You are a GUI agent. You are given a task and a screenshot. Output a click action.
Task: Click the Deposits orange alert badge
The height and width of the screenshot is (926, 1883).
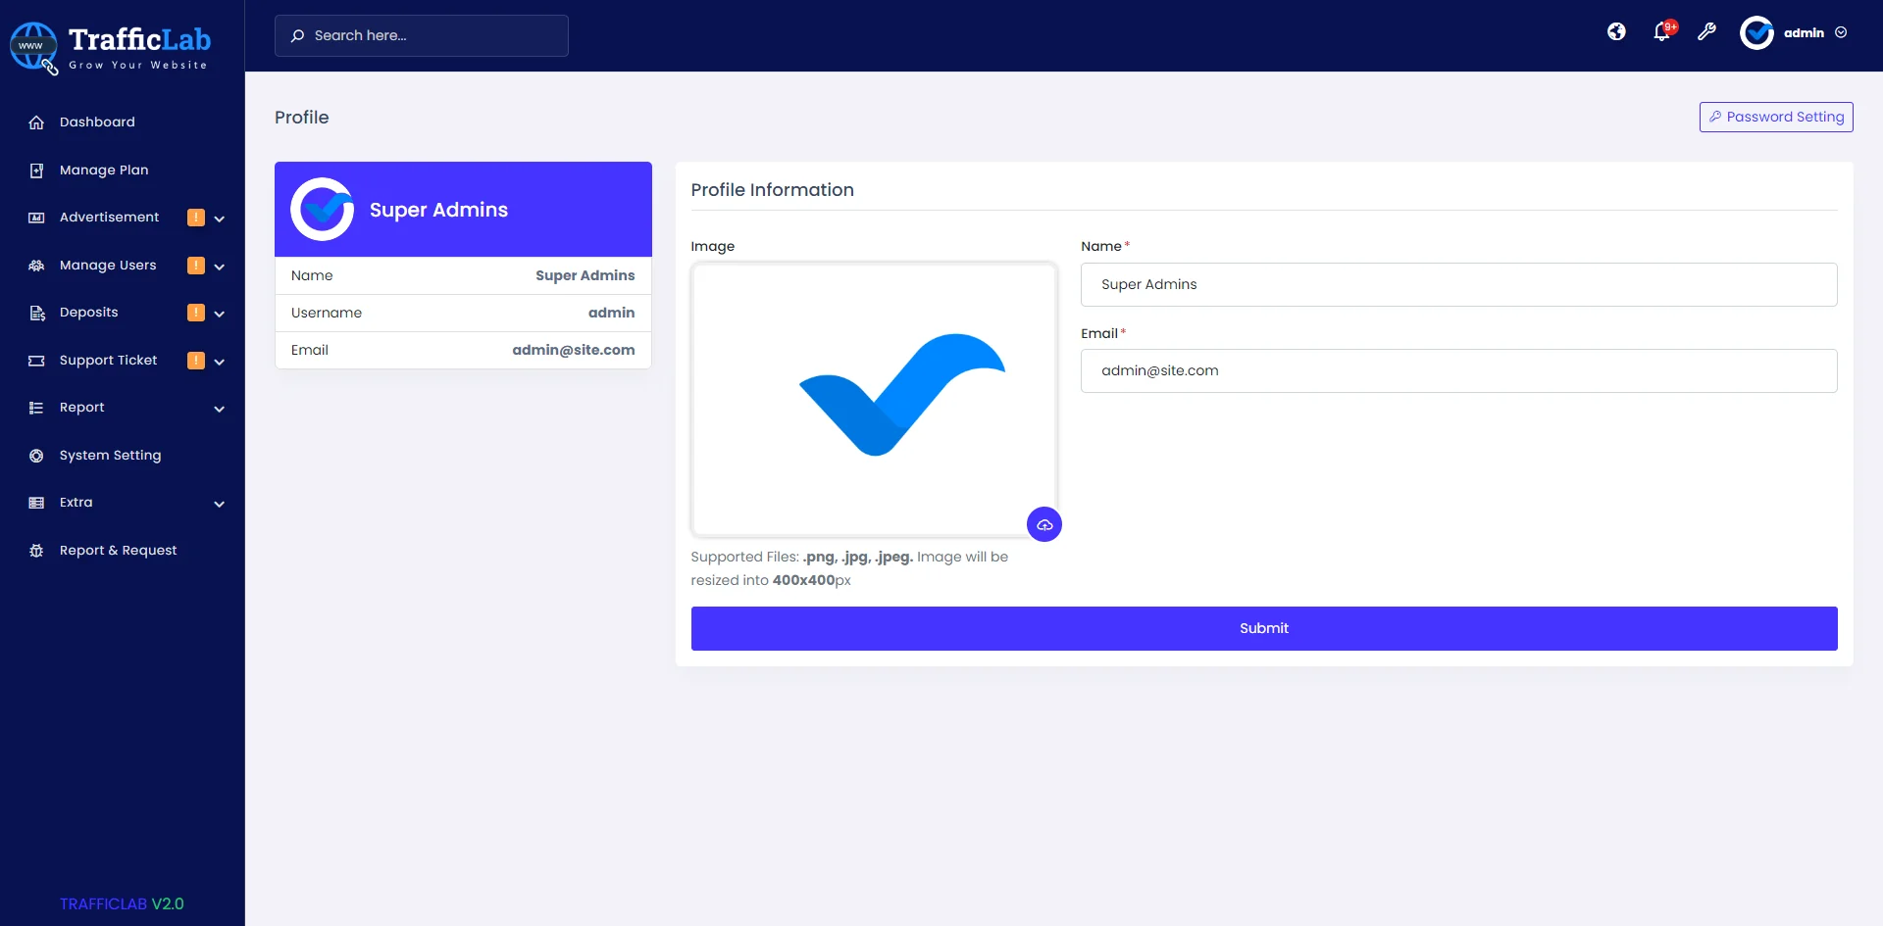click(x=196, y=313)
